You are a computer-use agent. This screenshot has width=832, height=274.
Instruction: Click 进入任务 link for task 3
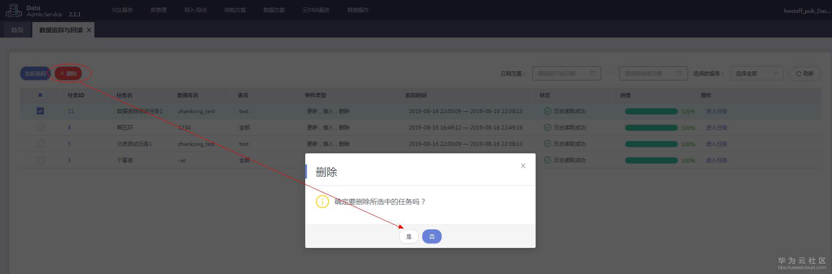[716, 160]
